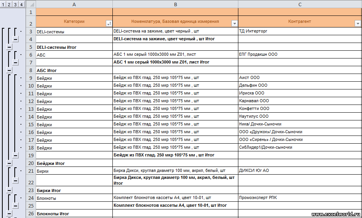Select the Бирки Итог cell
Viewport: 362px width, 218px height.
[x=74, y=191]
